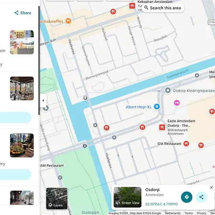Viewport: 215px width, 215px height.
Task: Select the orange pancakes&waffles restaurant marker
Action: [68, 21]
